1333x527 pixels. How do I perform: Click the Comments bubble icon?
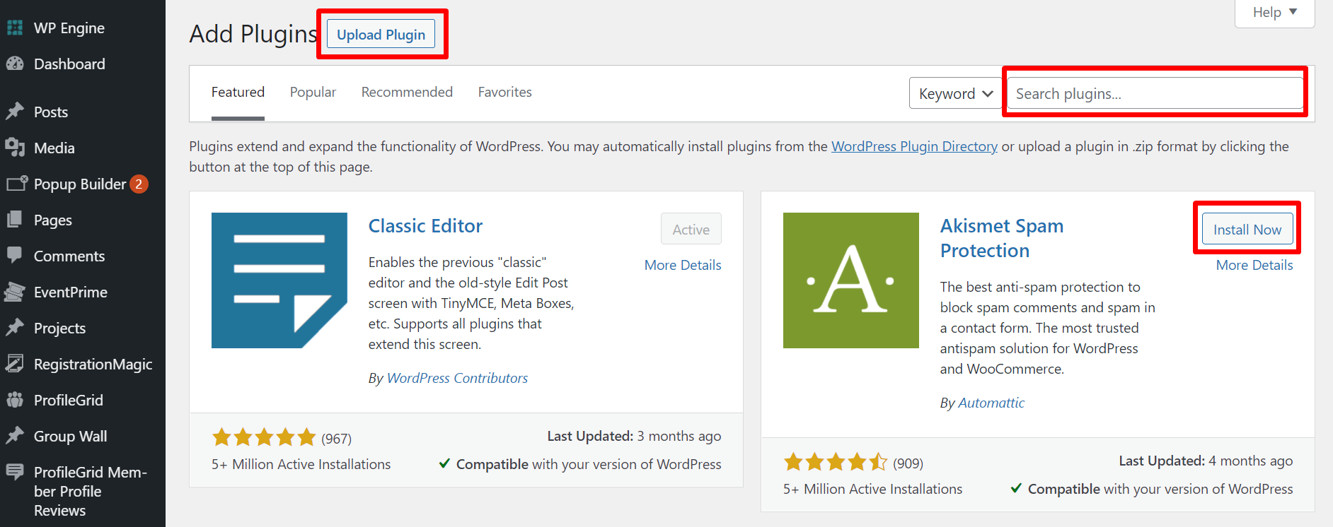click(15, 256)
